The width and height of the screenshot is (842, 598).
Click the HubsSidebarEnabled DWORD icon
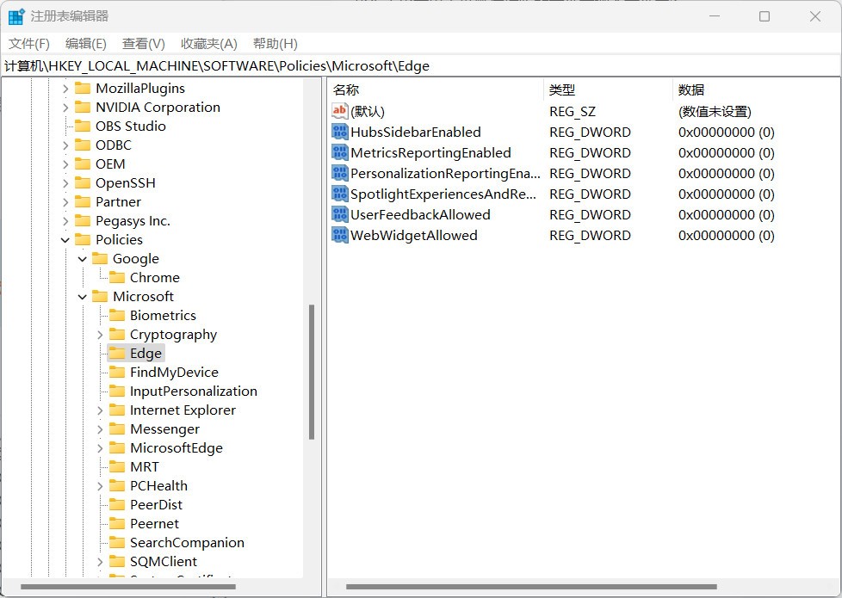339,132
